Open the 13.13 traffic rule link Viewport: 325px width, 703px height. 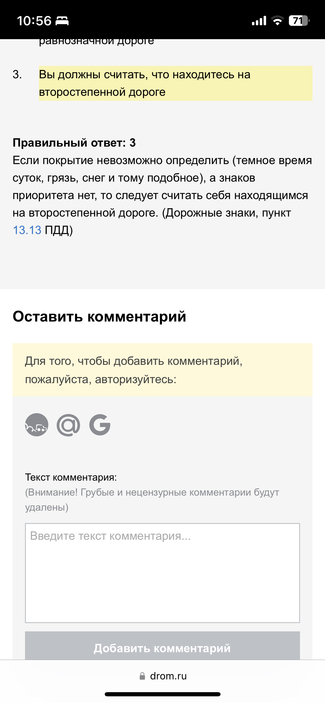tap(27, 230)
